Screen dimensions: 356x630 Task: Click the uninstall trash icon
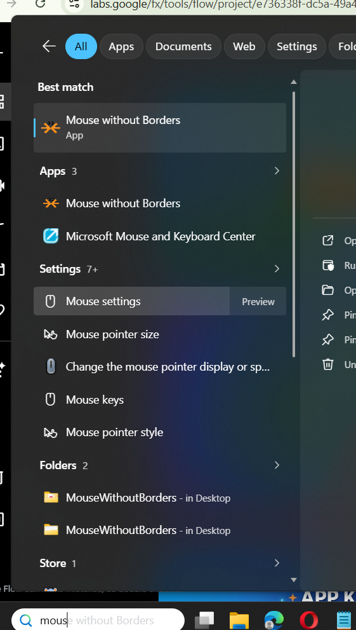pyautogui.click(x=328, y=364)
